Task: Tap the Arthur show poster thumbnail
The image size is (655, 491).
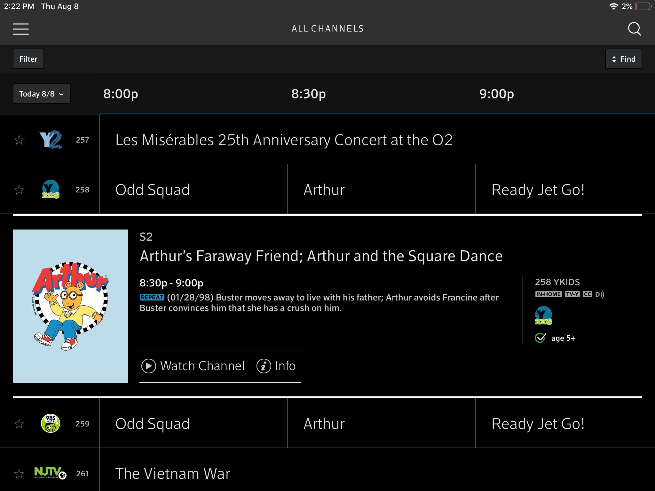Action: click(70, 306)
